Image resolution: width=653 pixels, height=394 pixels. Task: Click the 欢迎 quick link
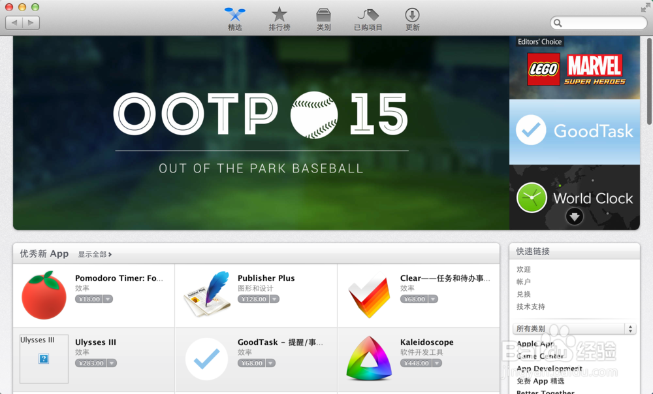click(524, 269)
